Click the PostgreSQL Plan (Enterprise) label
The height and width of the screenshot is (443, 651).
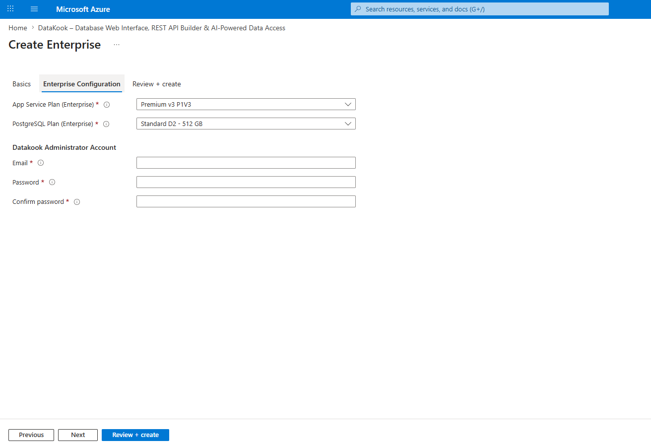[x=53, y=124]
